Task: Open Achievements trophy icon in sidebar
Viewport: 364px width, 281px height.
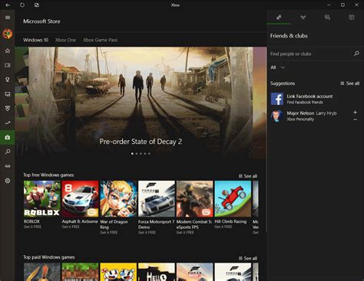Action: pos(8,80)
